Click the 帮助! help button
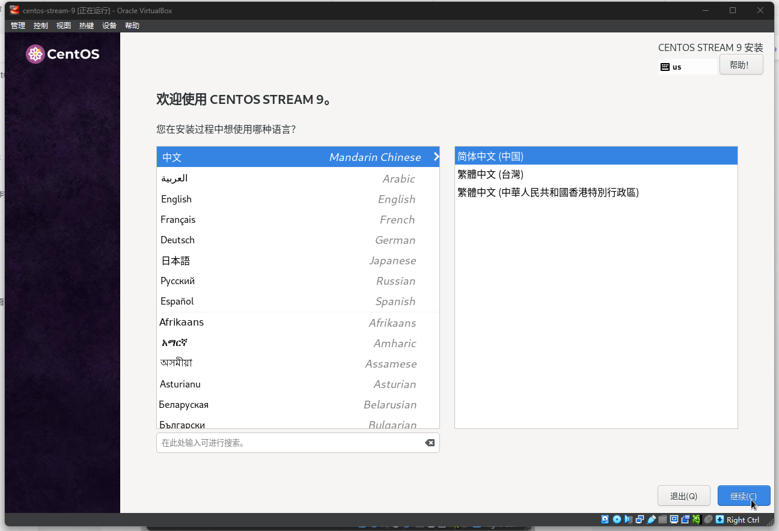This screenshot has height=531, width=779. click(741, 65)
